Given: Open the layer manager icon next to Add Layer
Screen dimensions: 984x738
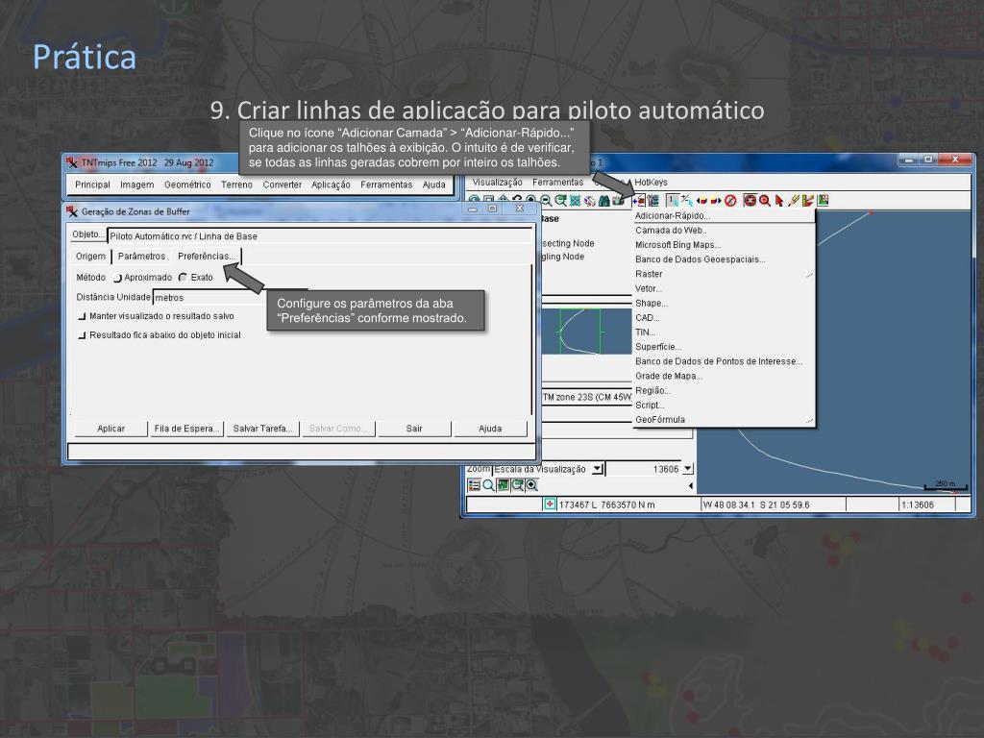Looking at the screenshot, I should pos(653,201).
